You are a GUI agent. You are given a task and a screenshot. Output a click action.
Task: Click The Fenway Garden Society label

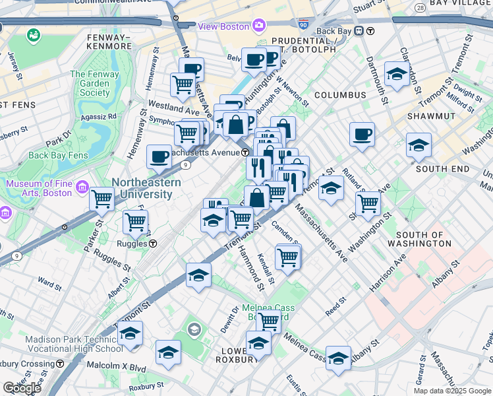tap(94, 83)
